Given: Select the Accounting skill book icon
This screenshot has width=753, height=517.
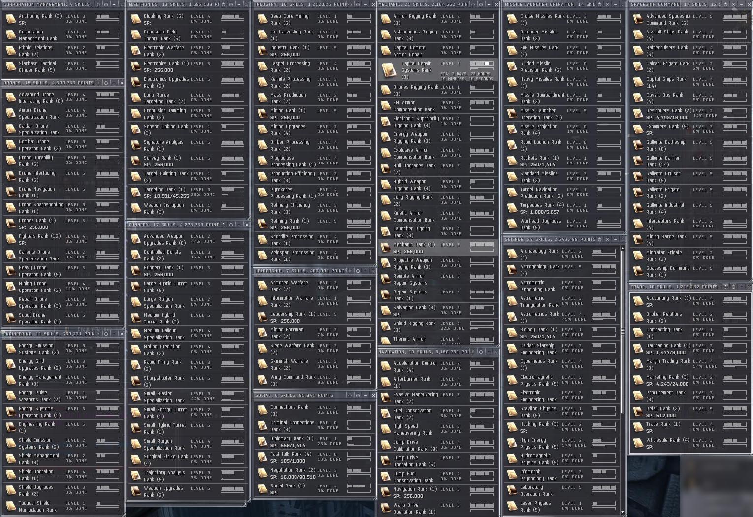Looking at the screenshot, I should [x=638, y=301].
